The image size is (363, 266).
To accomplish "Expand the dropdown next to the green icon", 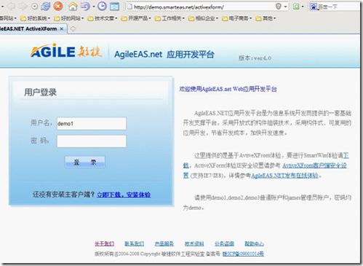I will tap(303, 7).
